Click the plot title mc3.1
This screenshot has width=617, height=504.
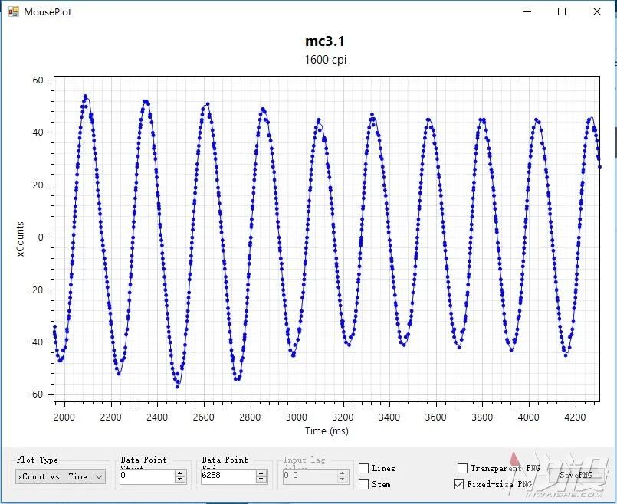pos(325,42)
